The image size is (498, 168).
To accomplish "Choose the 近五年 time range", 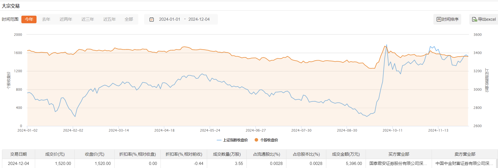I will coord(109,19).
